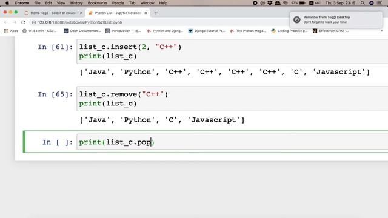Open the Tab menu

(132, 3)
